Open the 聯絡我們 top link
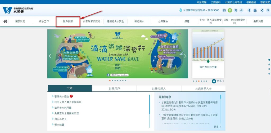 (x=265, y=2)
